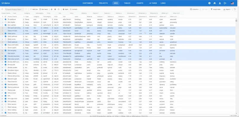Go to the CHARTS tab
This screenshot has height=117, width=239.
point(140,3)
